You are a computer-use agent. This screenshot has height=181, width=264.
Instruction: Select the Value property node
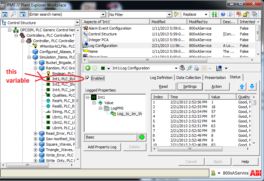[109, 103]
